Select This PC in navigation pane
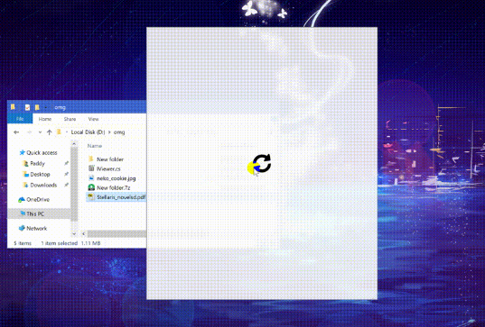This screenshot has width=485, height=327. click(x=35, y=213)
